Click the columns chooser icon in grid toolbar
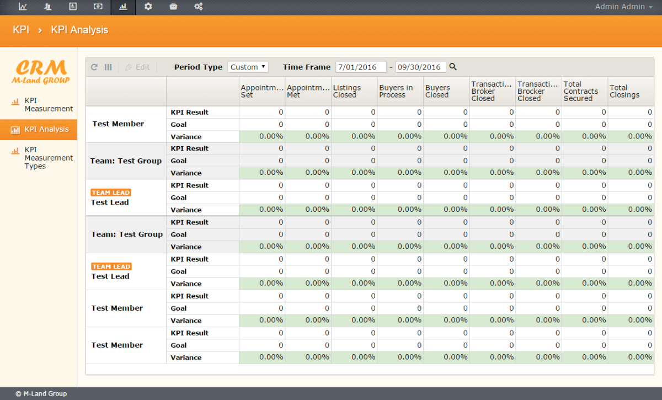The height and width of the screenshot is (400, 662). [x=108, y=67]
